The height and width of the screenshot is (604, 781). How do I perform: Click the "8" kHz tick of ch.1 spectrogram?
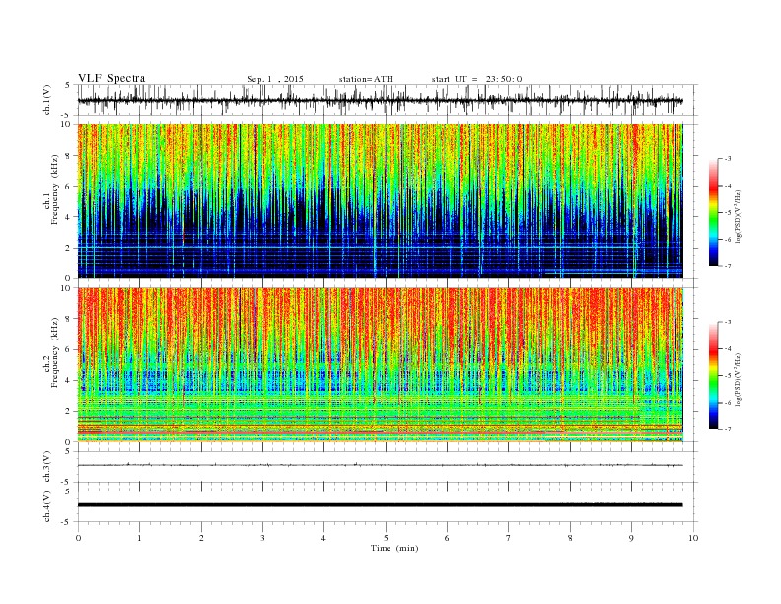(x=68, y=156)
